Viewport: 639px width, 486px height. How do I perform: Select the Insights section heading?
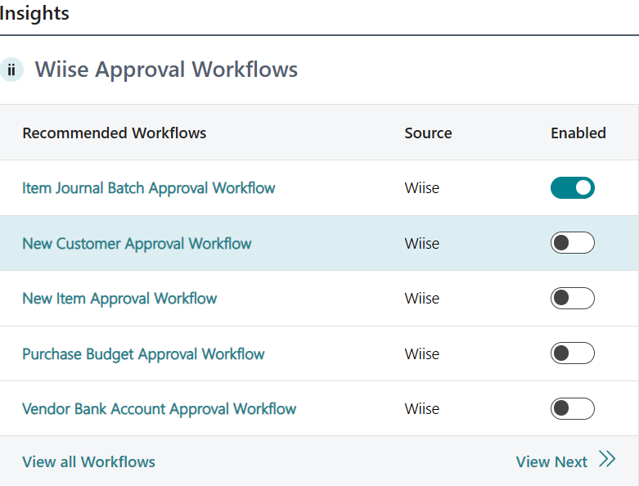pyautogui.click(x=34, y=14)
